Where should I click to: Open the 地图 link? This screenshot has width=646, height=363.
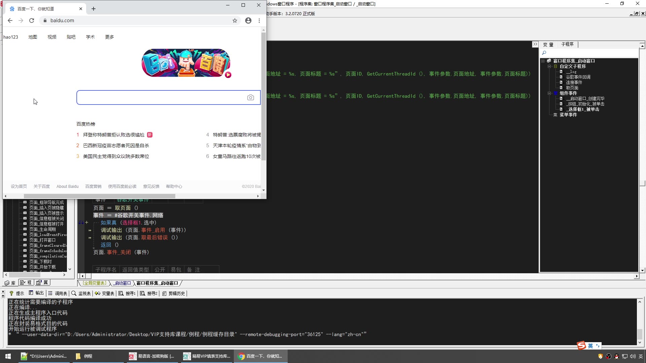(33, 37)
